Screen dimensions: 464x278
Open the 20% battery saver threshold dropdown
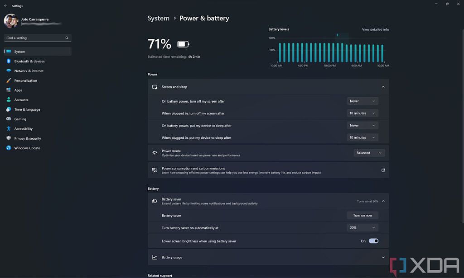click(x=362, y=227)
